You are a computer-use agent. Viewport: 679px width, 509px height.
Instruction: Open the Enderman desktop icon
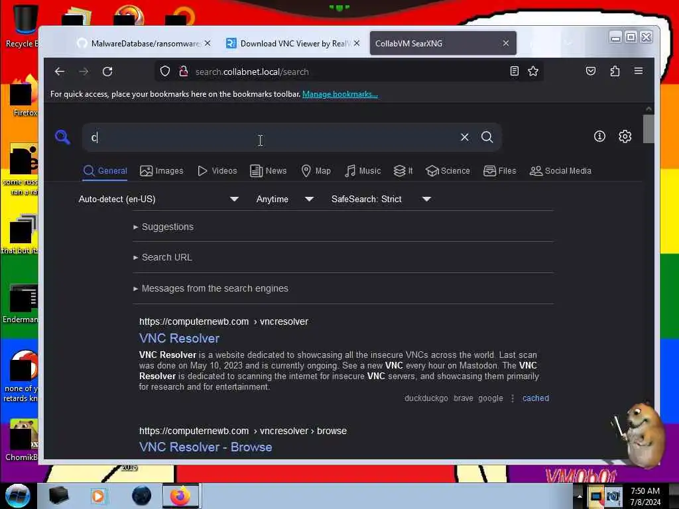point(23,304)
